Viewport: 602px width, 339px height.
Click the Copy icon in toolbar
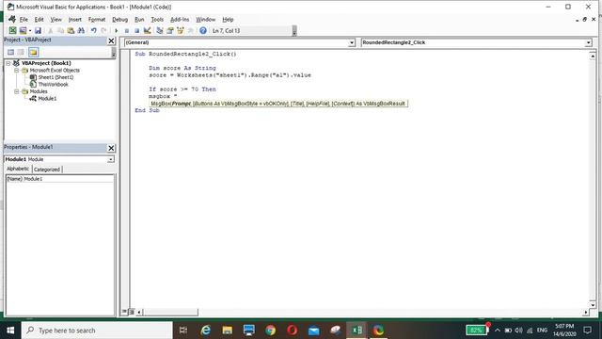60,30
